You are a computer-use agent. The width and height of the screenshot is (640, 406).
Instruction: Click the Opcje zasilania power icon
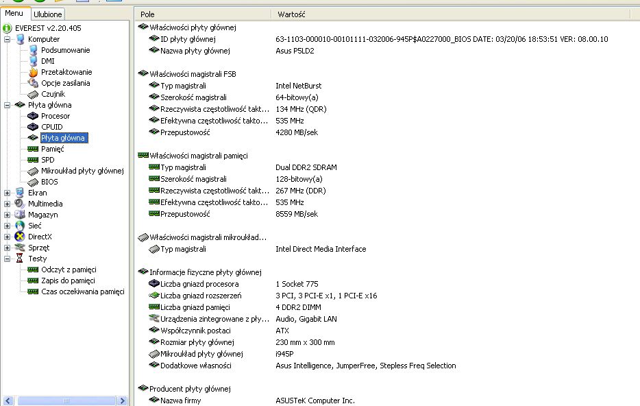click(x=33, y=83)
